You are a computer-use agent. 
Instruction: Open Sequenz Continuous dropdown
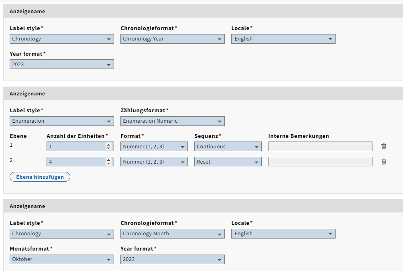[228, 147]
